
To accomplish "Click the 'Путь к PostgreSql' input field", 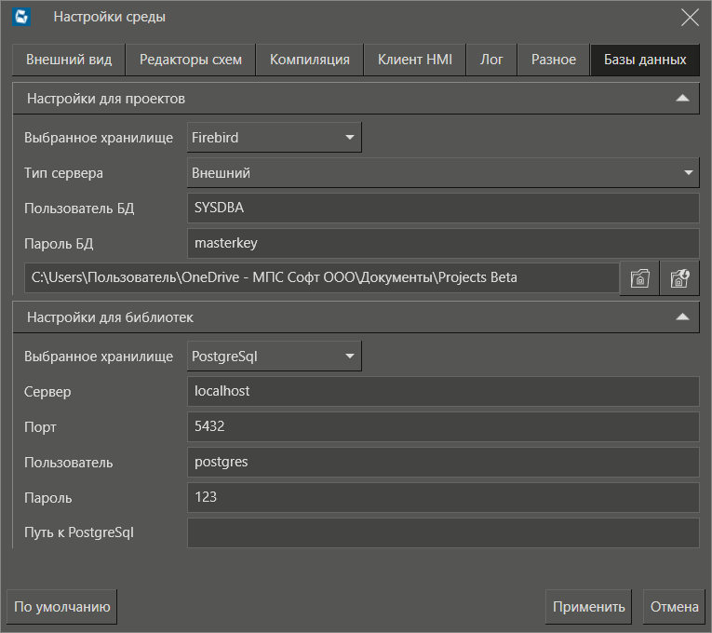I will pyautogui.click(x=443, y=533).
